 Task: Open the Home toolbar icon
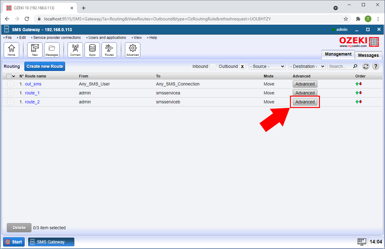[11, 50]
